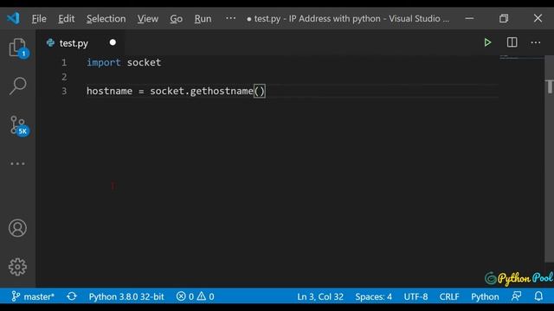The width and height of the screenshot is (554, 311).
Task: Click the Synchronize Changes icon in status bar
Action: 72,296
